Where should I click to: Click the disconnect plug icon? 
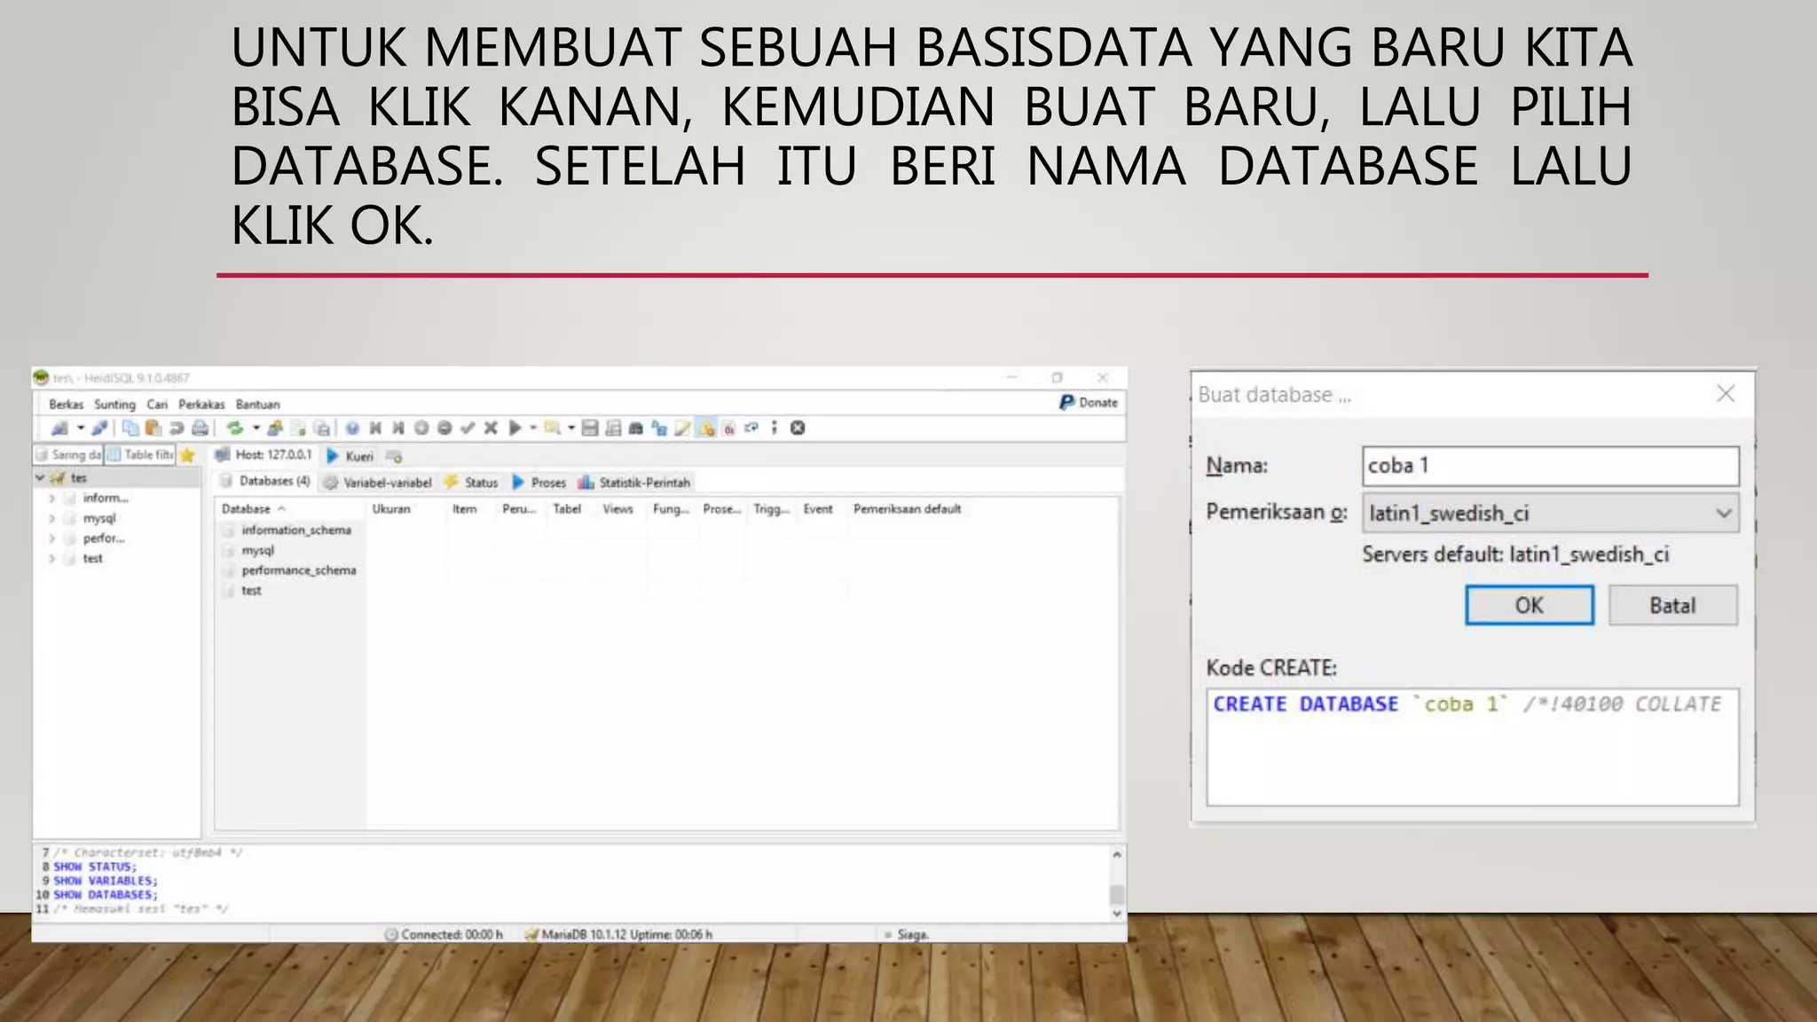point(99,428)
